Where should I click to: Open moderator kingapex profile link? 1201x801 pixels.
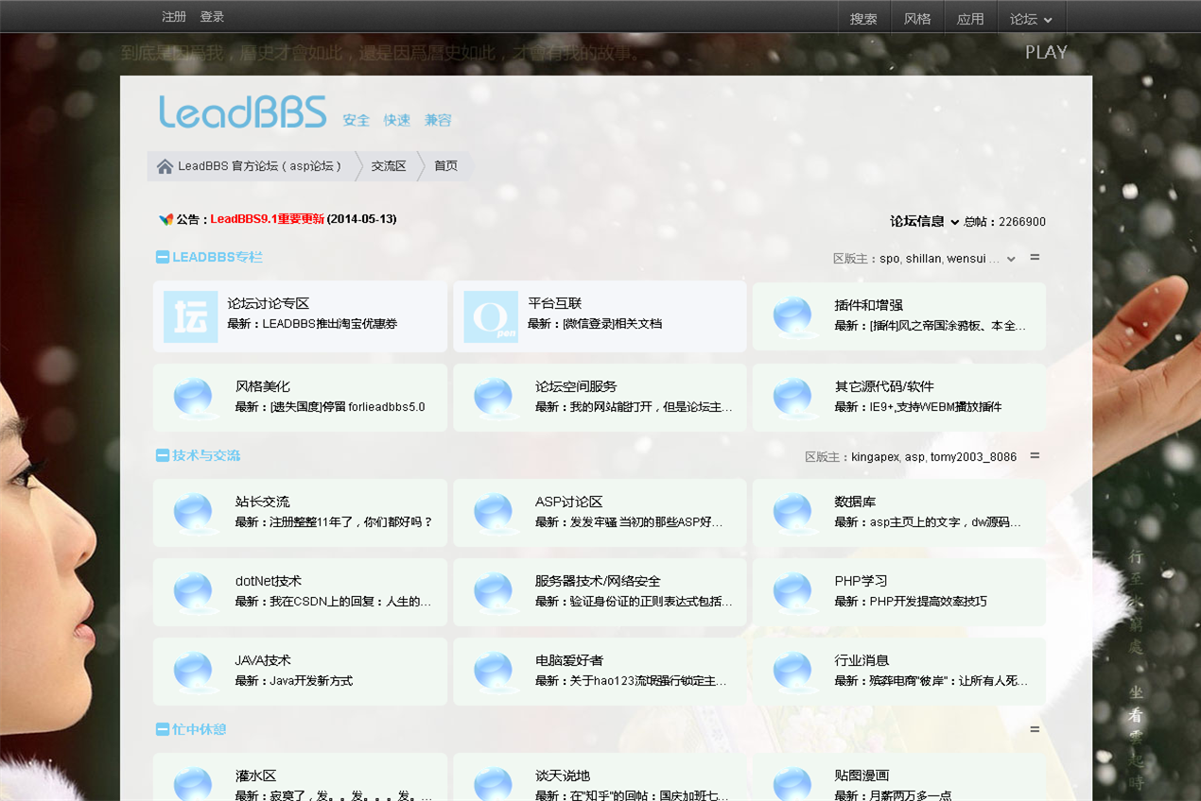click(875, 457)
